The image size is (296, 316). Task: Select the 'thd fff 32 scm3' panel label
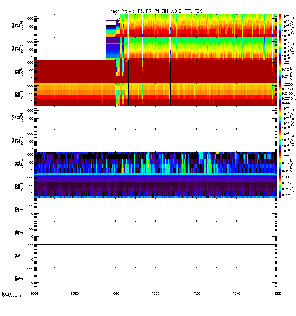click(17, 141)
